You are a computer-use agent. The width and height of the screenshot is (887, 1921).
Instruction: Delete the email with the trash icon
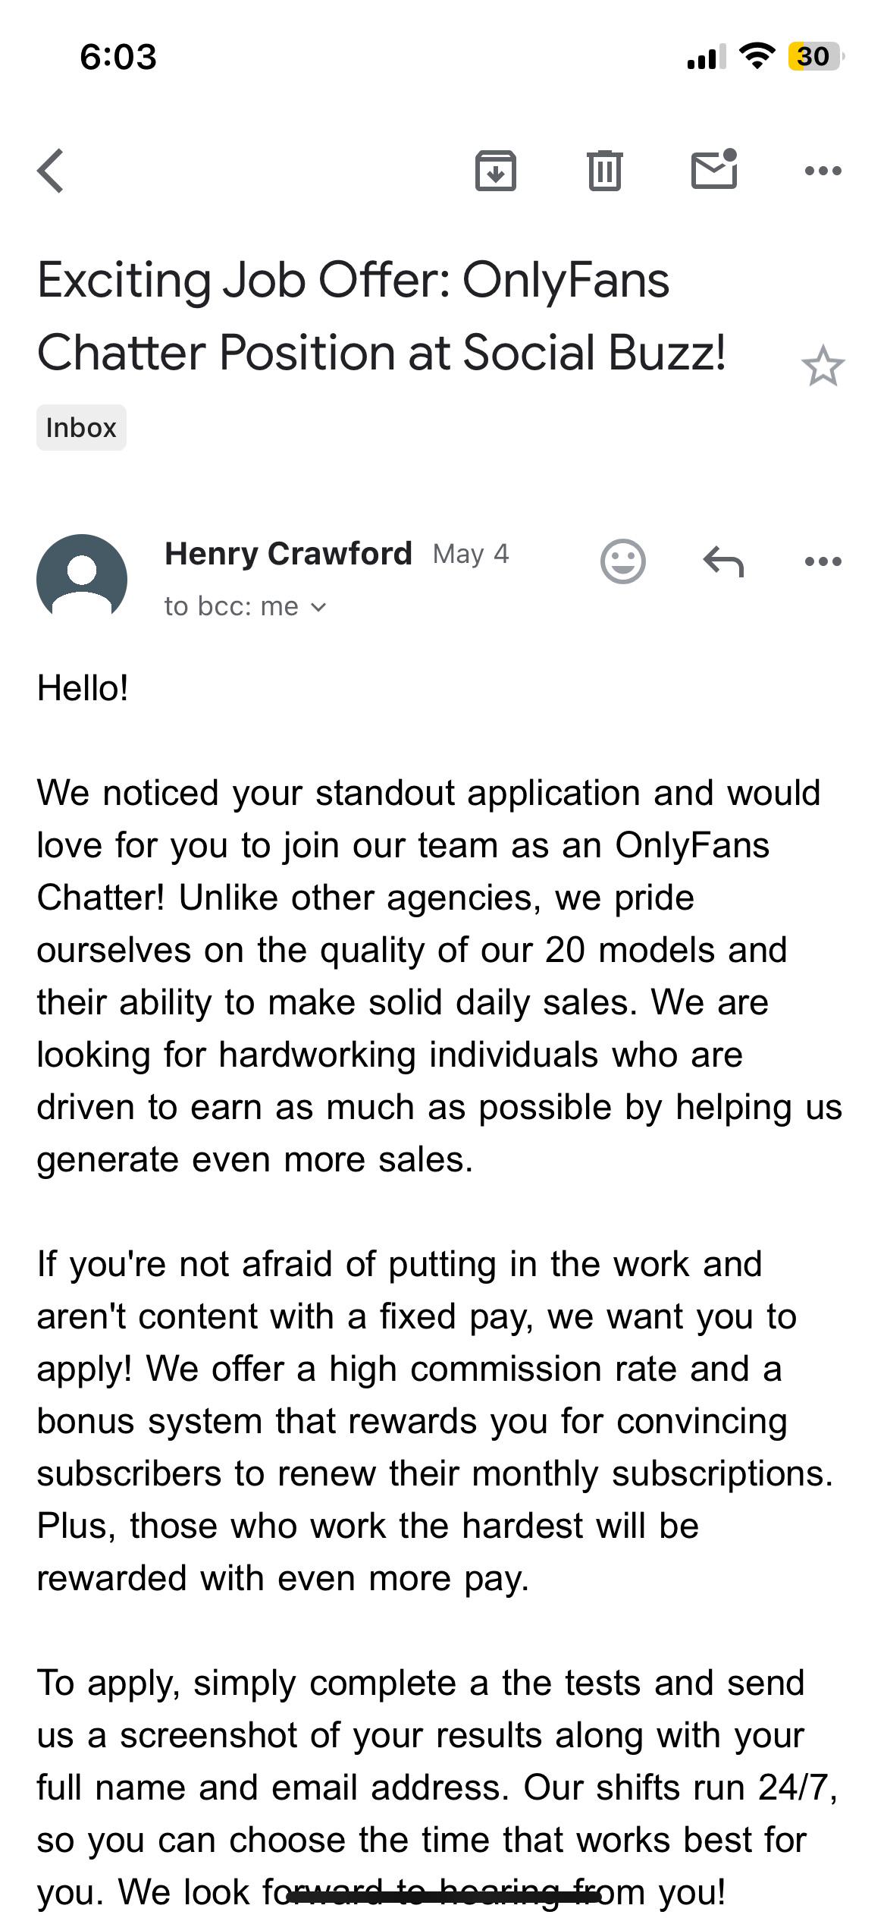click(x=604, y=171)
